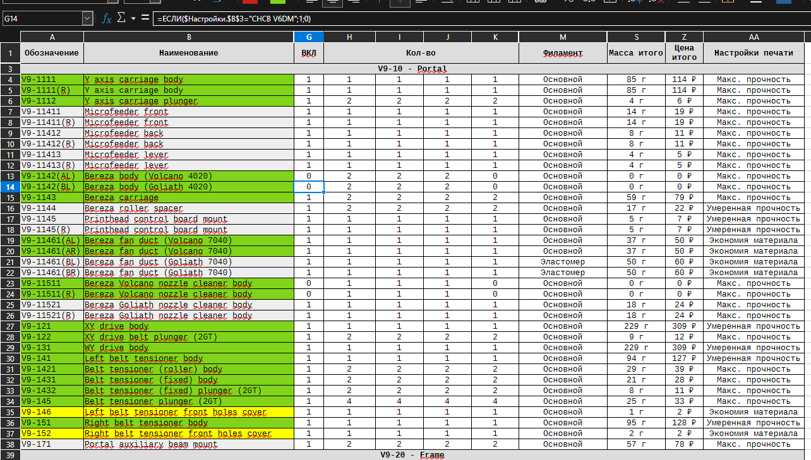Select the 'V9-10 - Portal' section row
Image resolution: width=811 pixels, height=460 pixels.
[x=412, y=69]
